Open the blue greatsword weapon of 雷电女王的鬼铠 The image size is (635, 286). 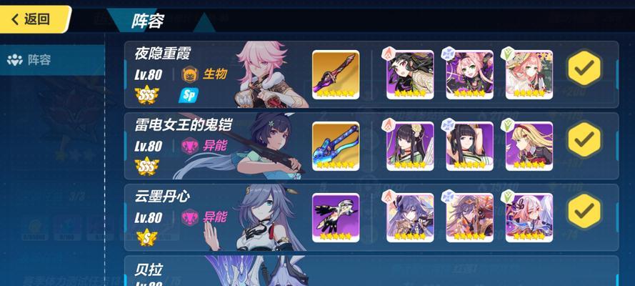[336, 146]
